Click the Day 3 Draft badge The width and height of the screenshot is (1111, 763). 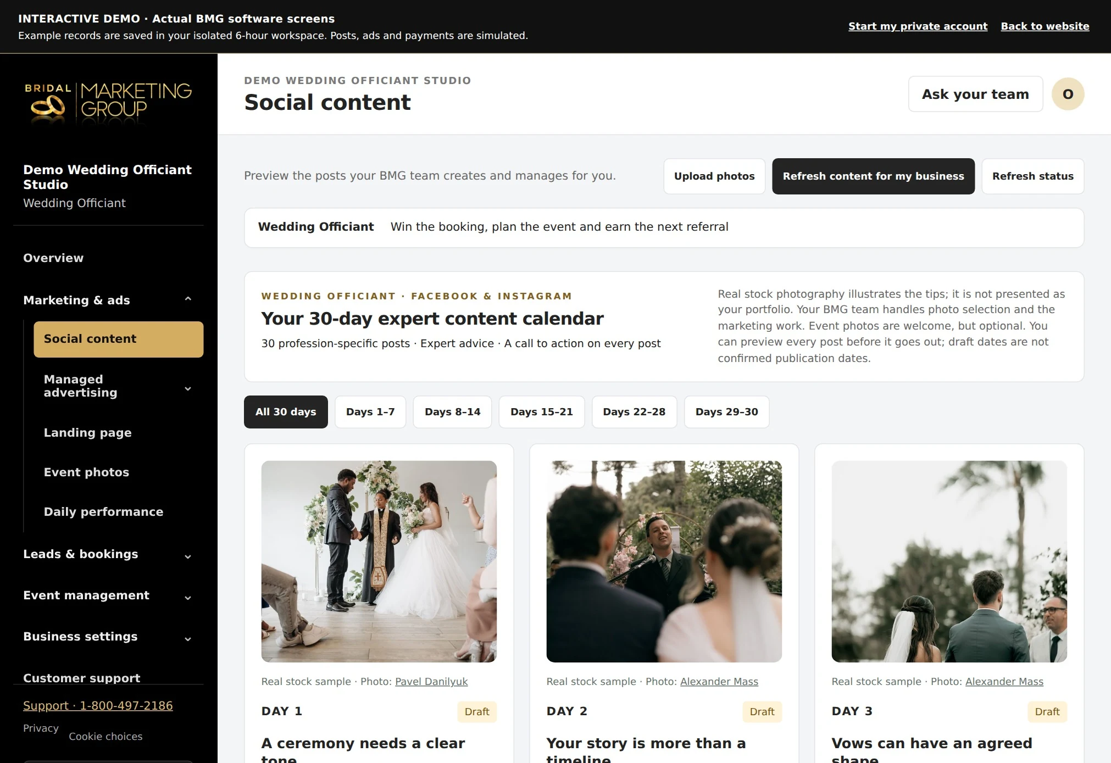coord(1047,712)
